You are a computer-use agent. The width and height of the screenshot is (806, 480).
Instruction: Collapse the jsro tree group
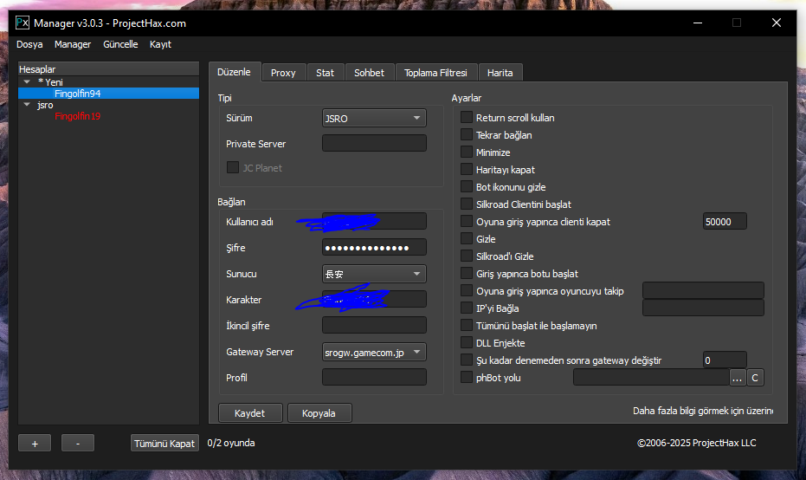[28, 105]
